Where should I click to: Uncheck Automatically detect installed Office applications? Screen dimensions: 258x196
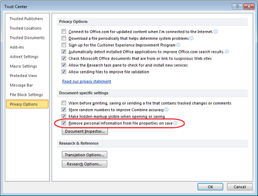pyautogui.click(x=64, y=52)
